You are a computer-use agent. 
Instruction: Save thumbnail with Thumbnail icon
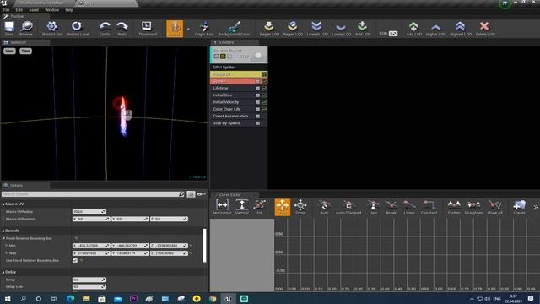click(x=148, y=28)
